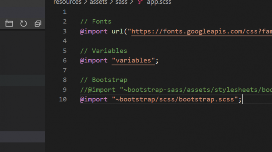Click line number 1 in gutter
Screen dimensions: 272x152
[65, 12]
